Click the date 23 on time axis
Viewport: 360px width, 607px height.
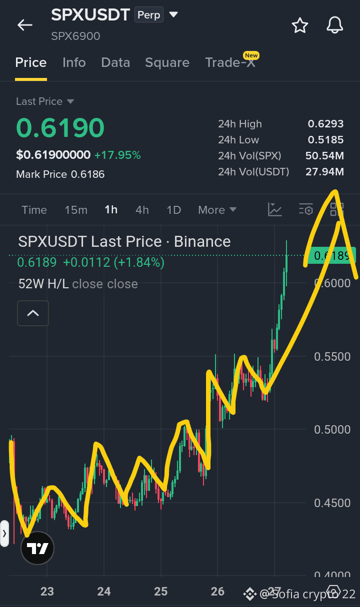47,592
